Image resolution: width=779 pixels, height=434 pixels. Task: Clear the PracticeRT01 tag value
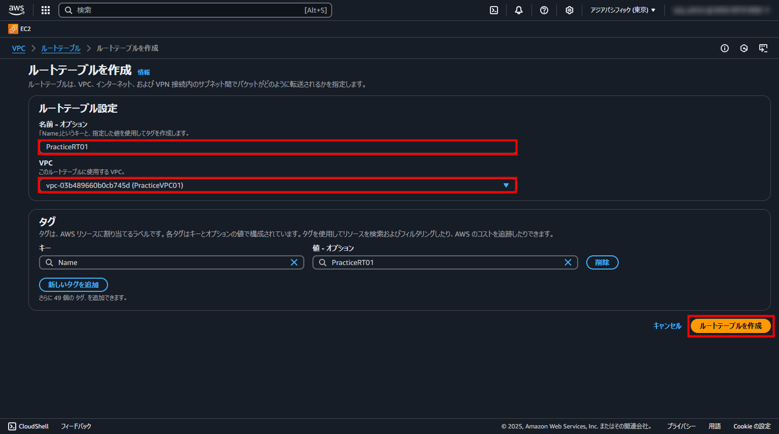point(568,262)
